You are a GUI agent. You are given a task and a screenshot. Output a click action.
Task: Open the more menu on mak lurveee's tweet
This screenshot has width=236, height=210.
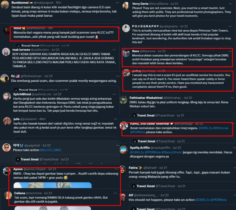(x=114, y=50)
